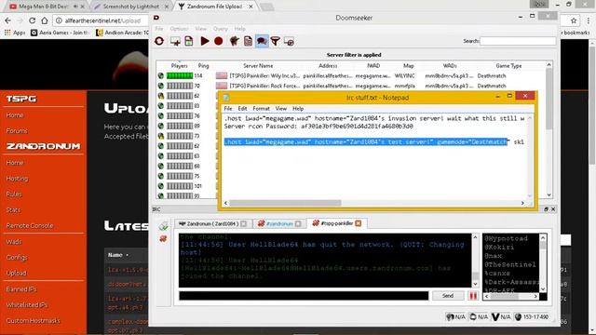This screenshot has height=335, width=596.
Task: Click the server list scroll down arrow
Action: tap(549, 194)
